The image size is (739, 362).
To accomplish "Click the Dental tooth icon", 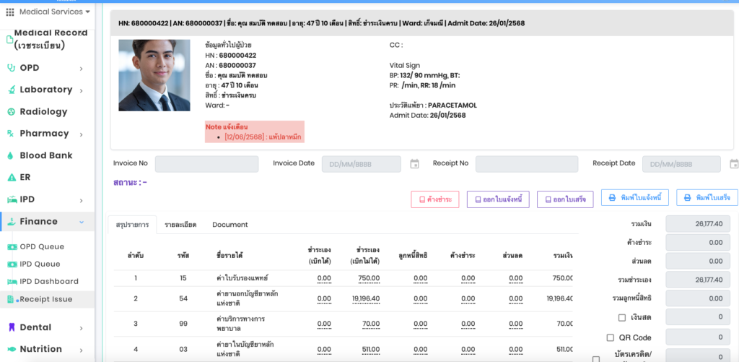I will pos(12,327).
